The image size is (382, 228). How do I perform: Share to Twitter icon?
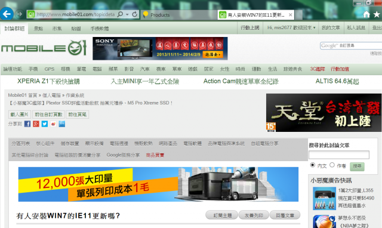pos(45,124)
